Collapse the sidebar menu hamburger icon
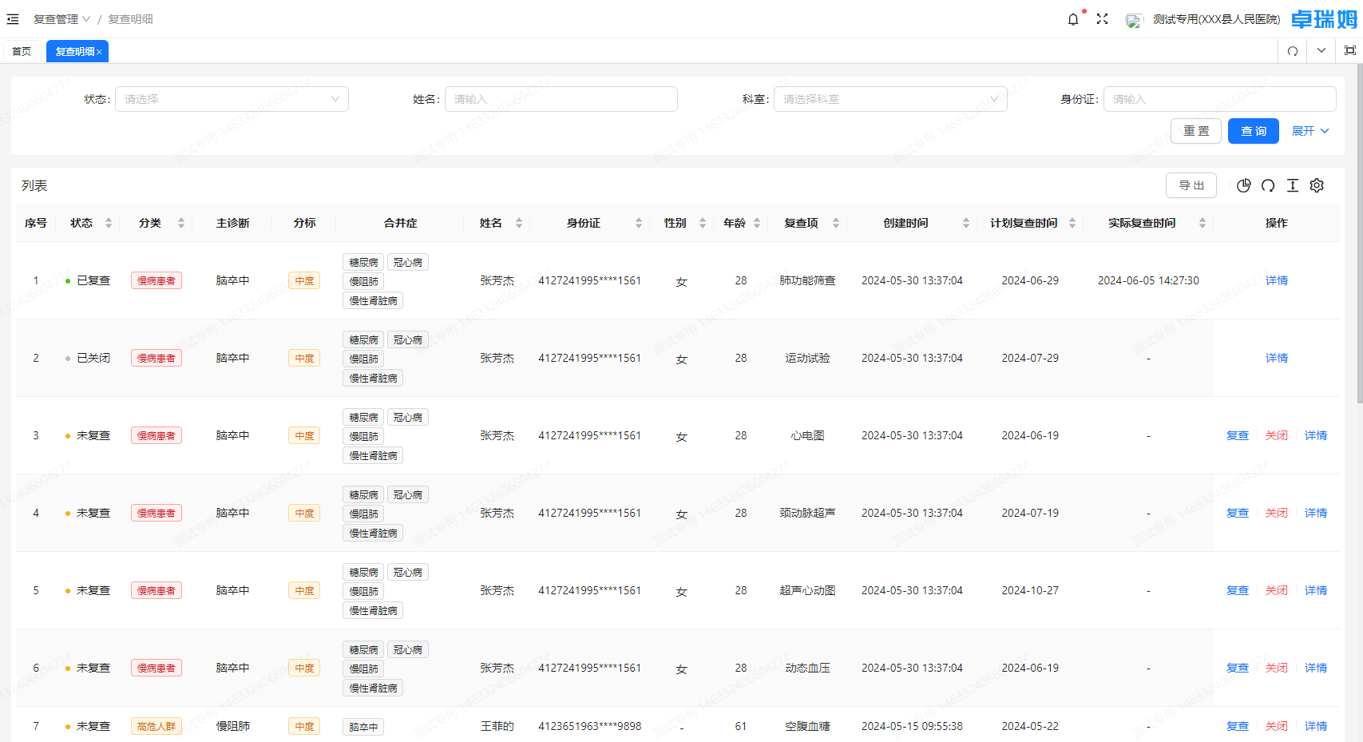 [x=13, y=19]
